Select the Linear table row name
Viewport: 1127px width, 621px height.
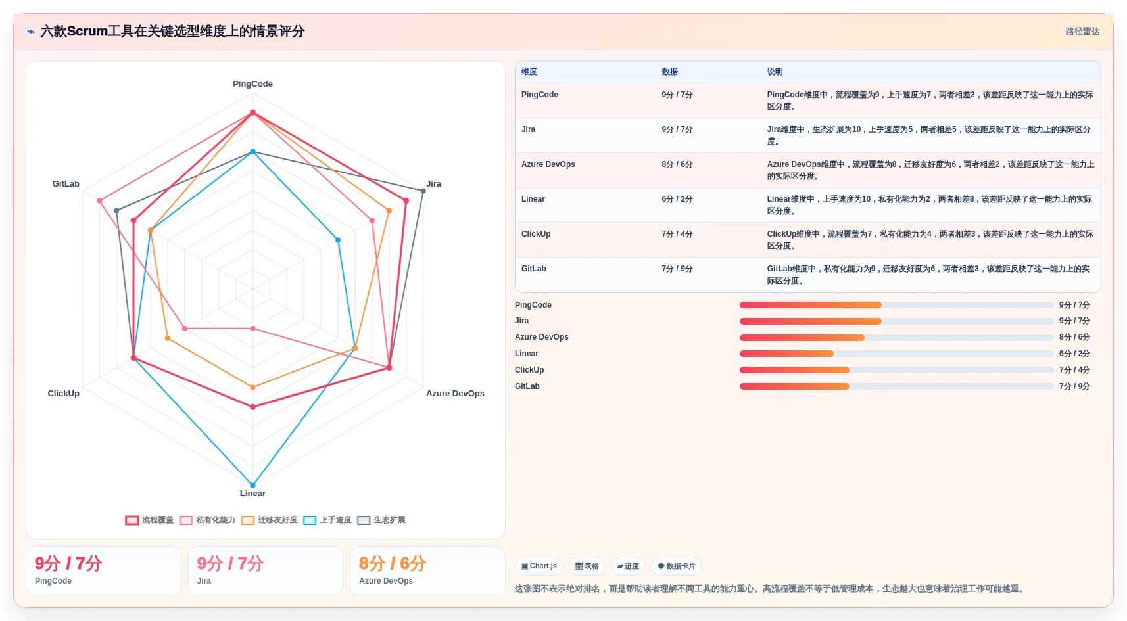point(533,199)
